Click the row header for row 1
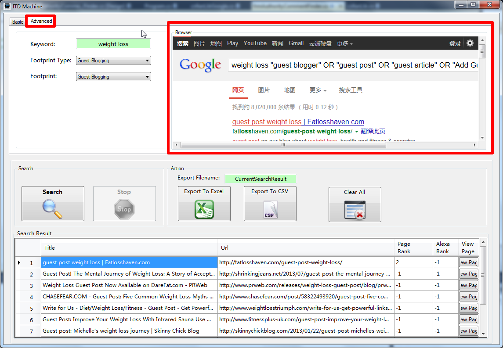503x348 pixels. (x=28, y=263)
